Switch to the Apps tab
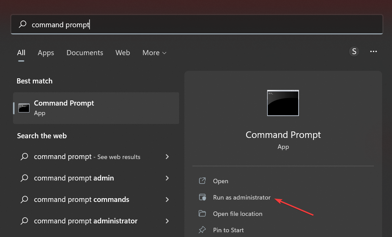Viewport: 392px width, 237px height. (46, 53)
